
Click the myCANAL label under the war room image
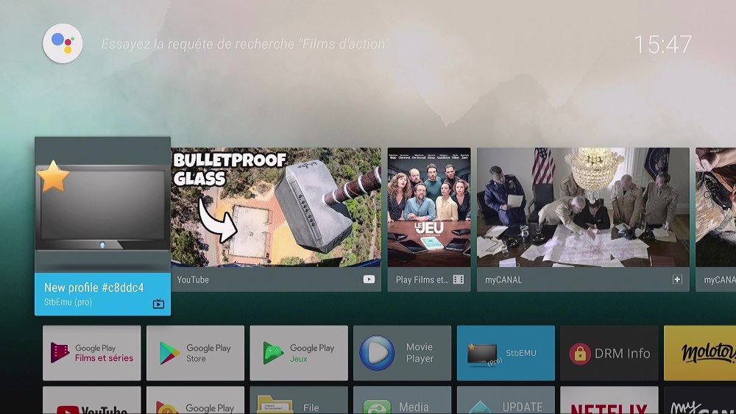coord(503,280)
